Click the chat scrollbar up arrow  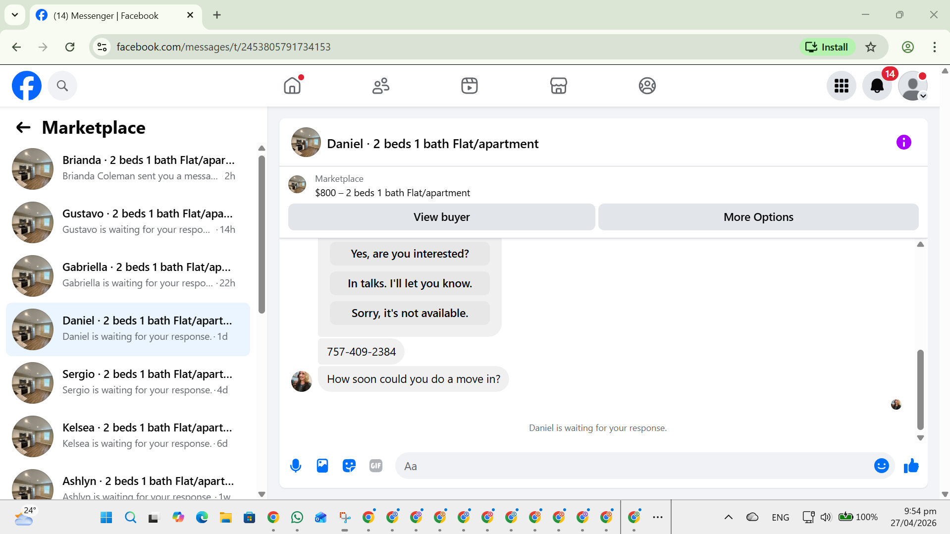920,244
